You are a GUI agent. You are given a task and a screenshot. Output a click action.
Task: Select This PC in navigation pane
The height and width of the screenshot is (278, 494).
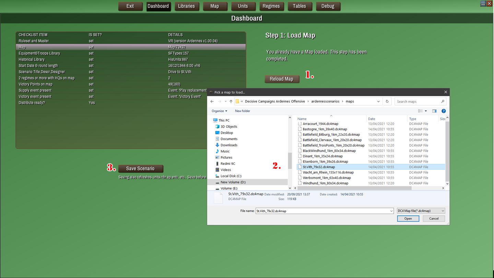tap(224, 120)
